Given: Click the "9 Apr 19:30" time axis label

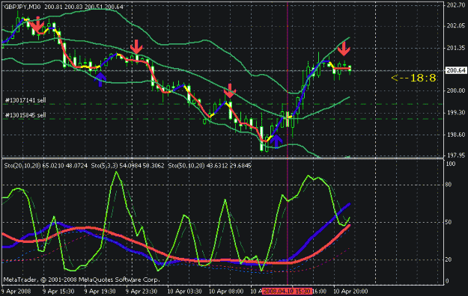Looking at the screenshot, I should [x=100, y=292].
